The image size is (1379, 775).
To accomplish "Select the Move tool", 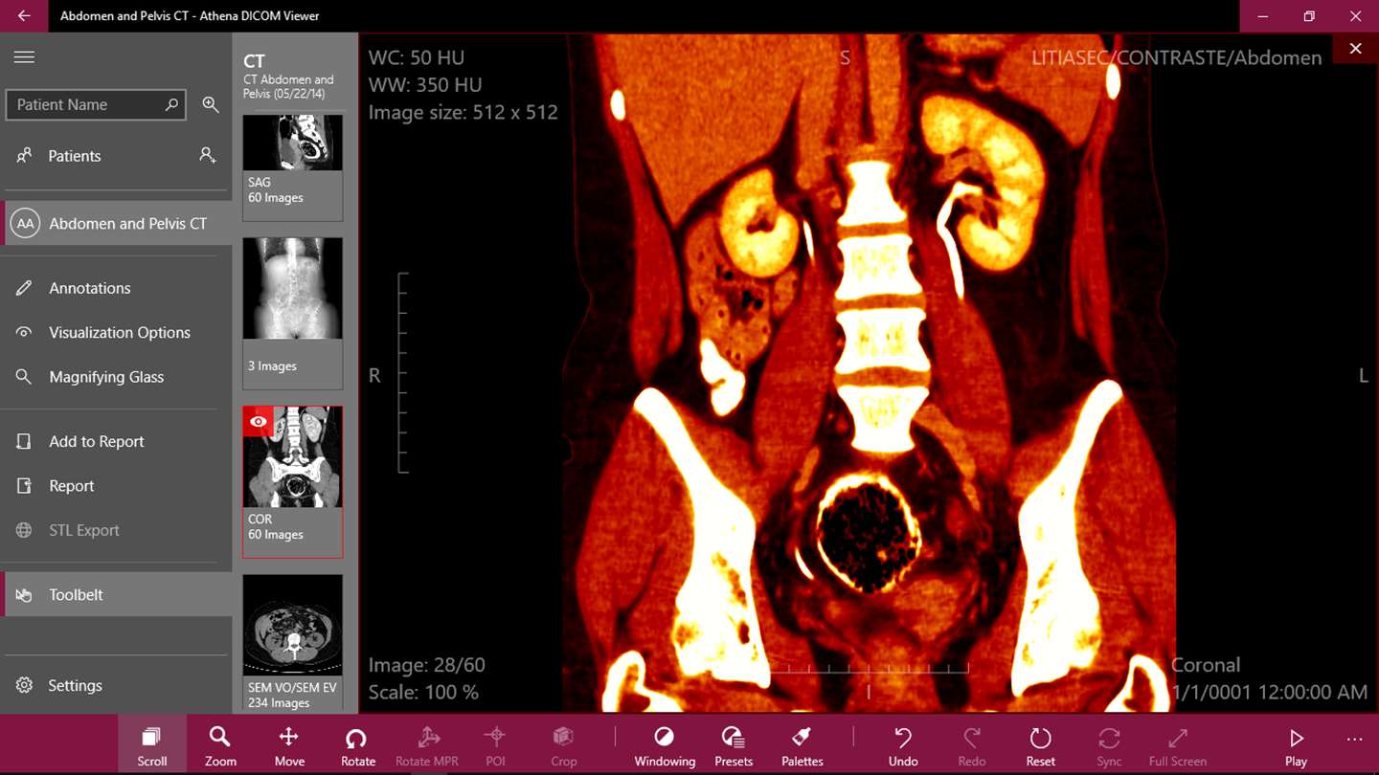I will point(289,745).
